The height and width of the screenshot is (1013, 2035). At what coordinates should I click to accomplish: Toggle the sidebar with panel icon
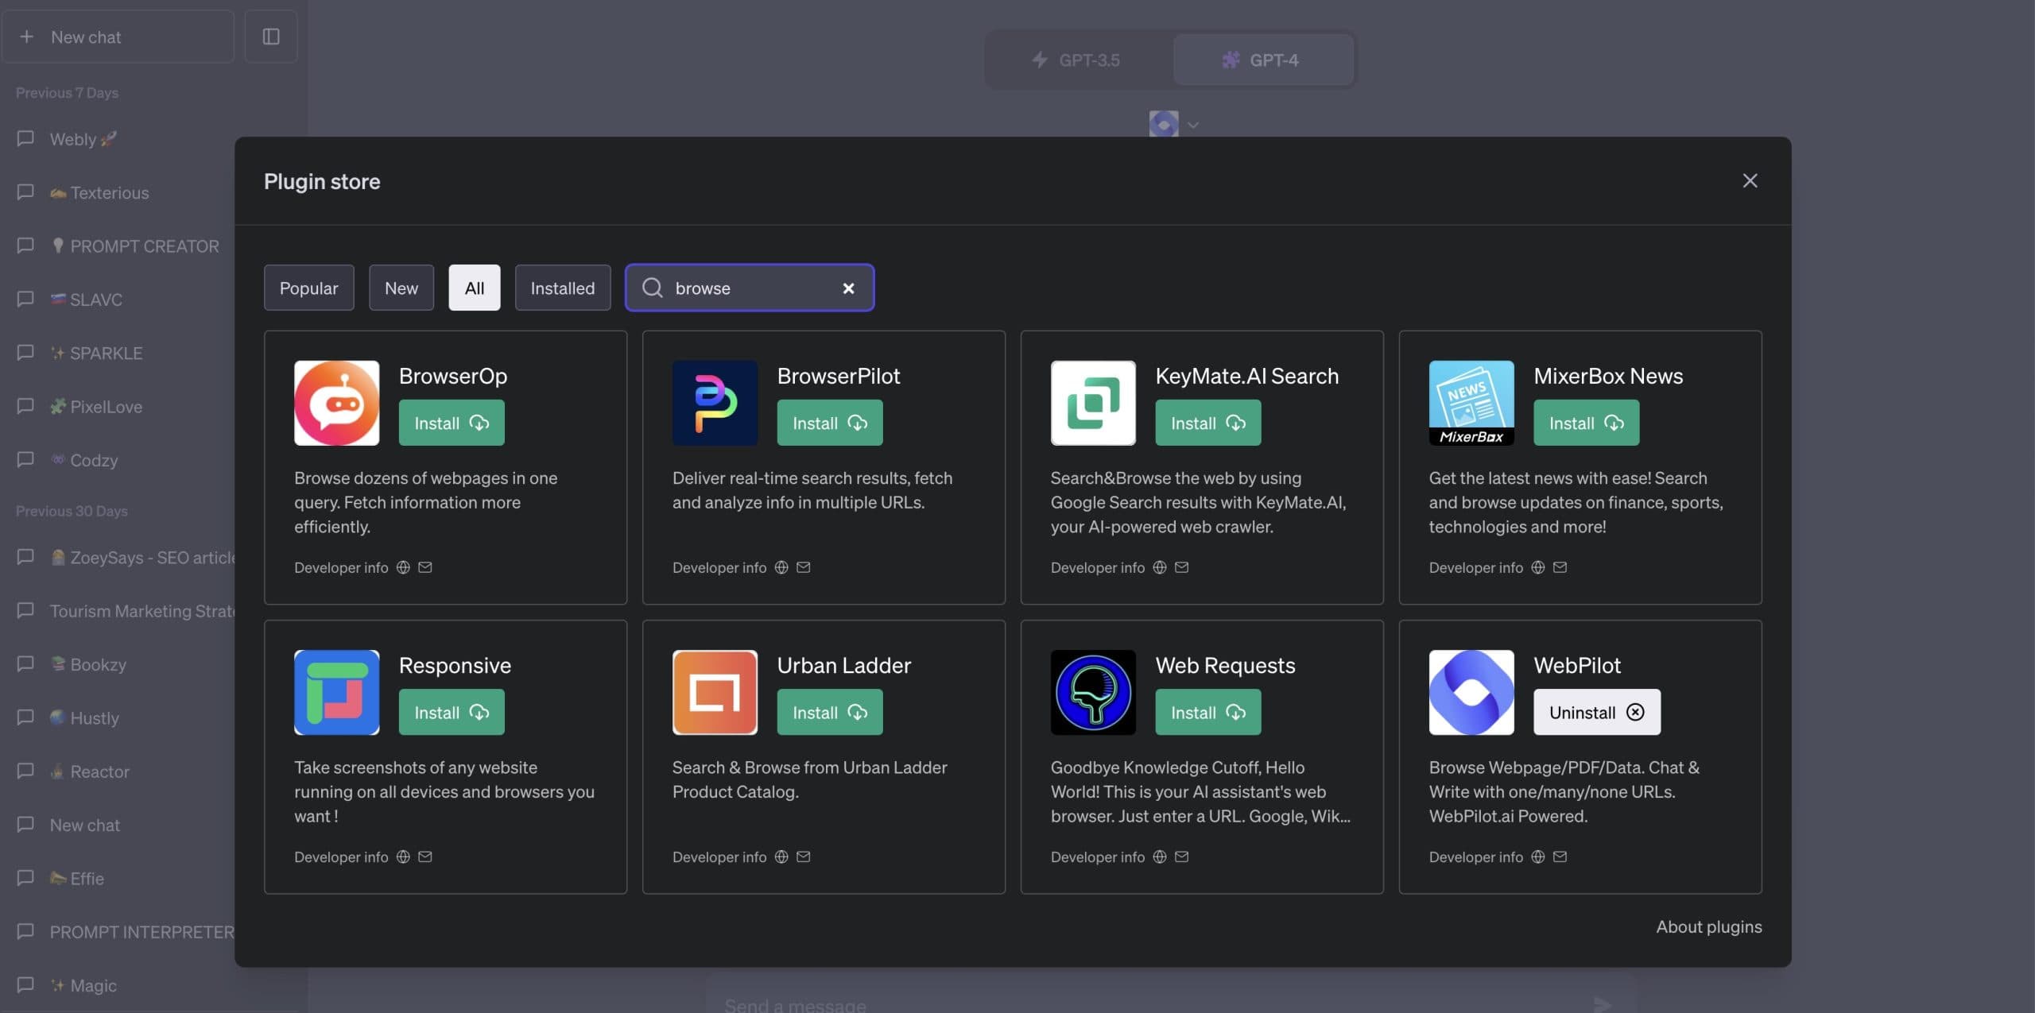pos(271,37)
